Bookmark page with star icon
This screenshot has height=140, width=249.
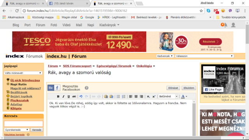click(x=201, y=11)
